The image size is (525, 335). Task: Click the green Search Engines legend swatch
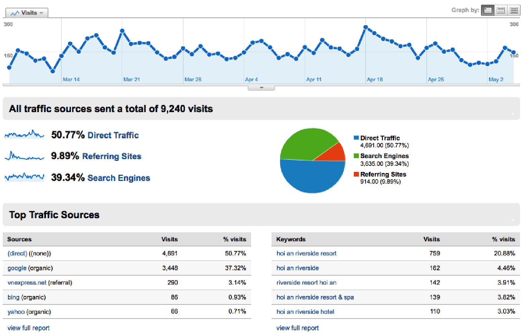pos(356,156)
